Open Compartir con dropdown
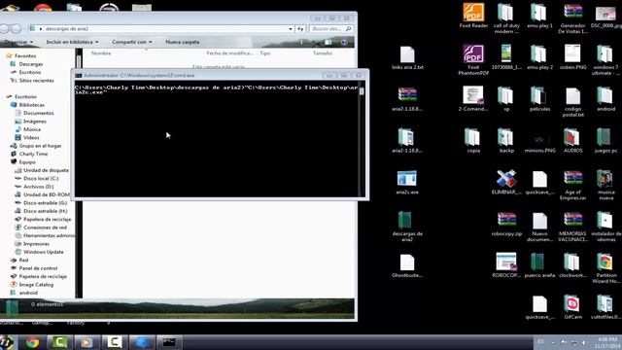The height and width of the screenshot is (350, 622). (132, 42)
